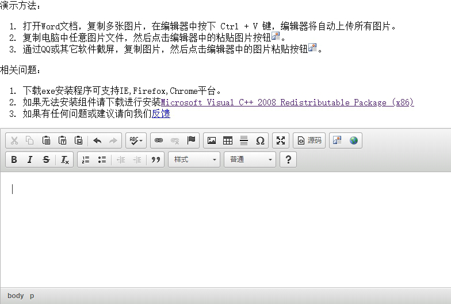Toggle strikethrough formatting
451x304 pixels.
point(46,159)
